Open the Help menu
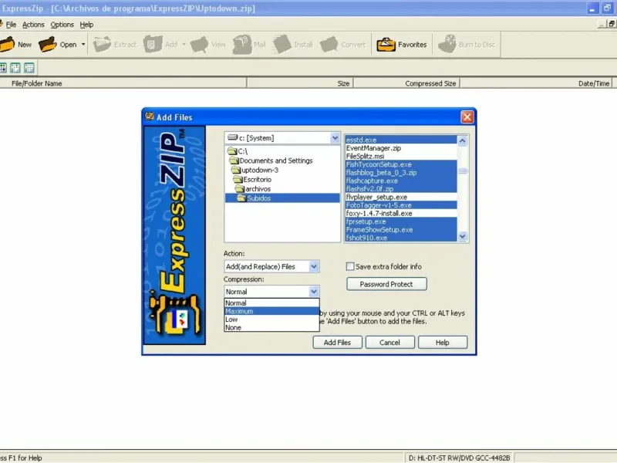Image resolution: width=617 pixels, height=463 pixels. tap(86, 25)
